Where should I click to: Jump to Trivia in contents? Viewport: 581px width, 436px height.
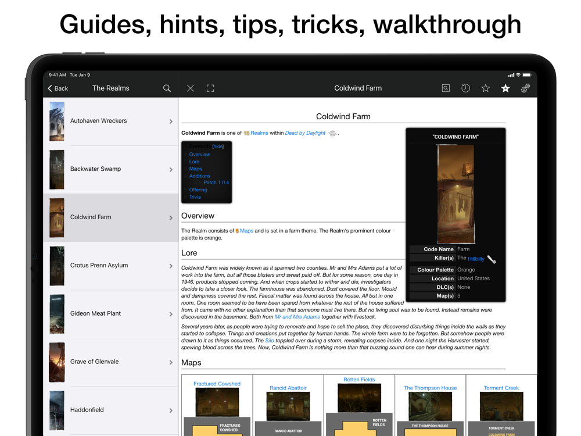(x=195, y=197)
